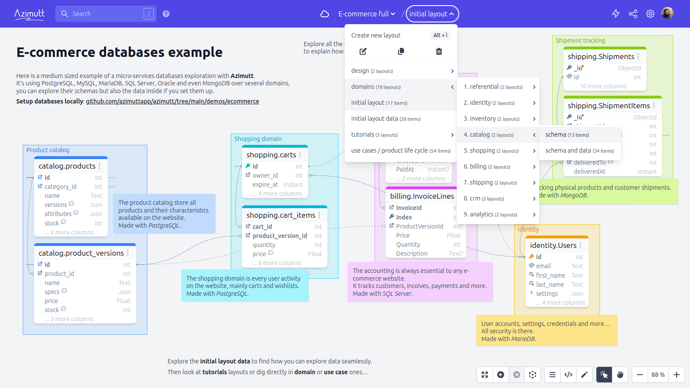Expand the settings column in identity.Users

pos(532,293)
